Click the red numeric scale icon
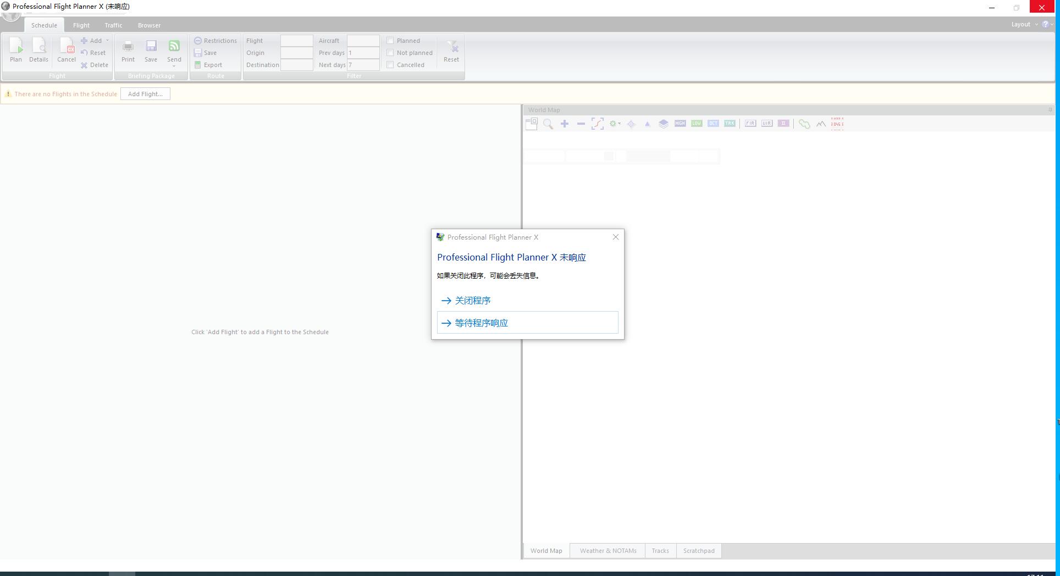 [837, 124]
